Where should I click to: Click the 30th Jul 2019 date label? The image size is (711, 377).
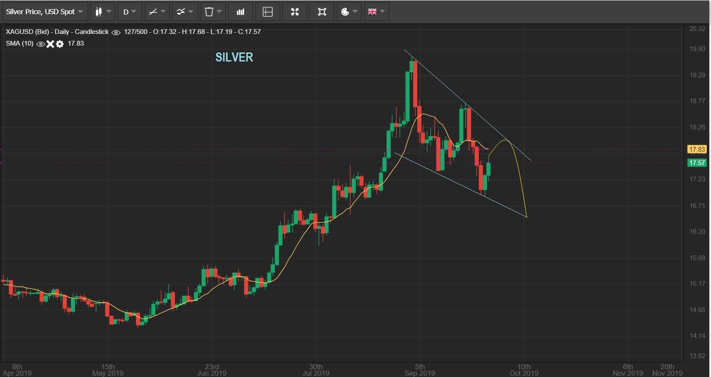[x=316, y=370]
